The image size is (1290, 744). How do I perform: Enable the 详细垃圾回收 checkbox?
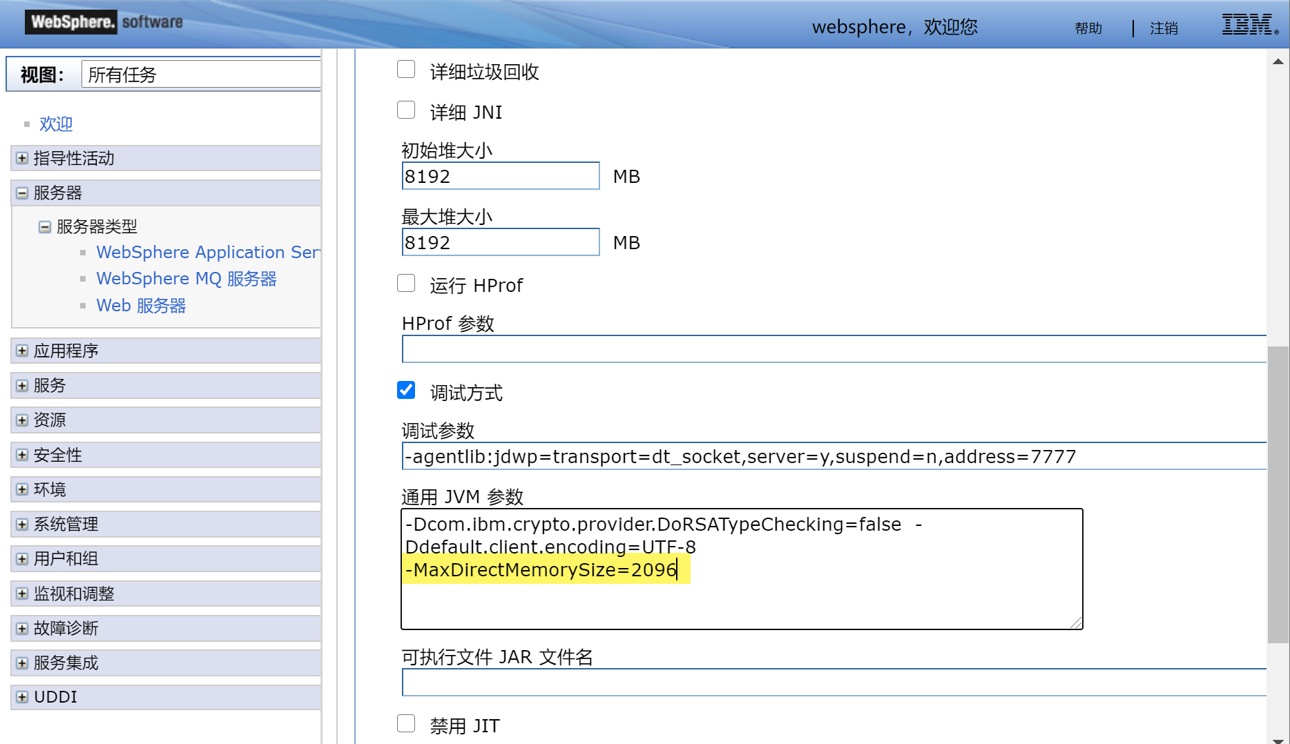point(406,69)
